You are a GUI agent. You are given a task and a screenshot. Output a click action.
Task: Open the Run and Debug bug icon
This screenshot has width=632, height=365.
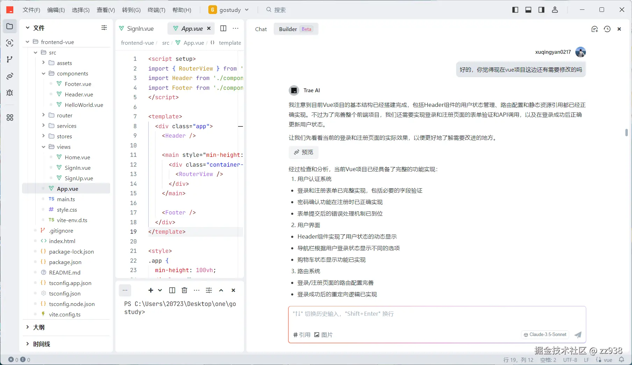(10, 93)
